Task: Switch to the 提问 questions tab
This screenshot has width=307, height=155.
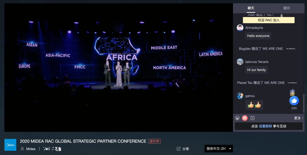Action: [x=287, y=8]
